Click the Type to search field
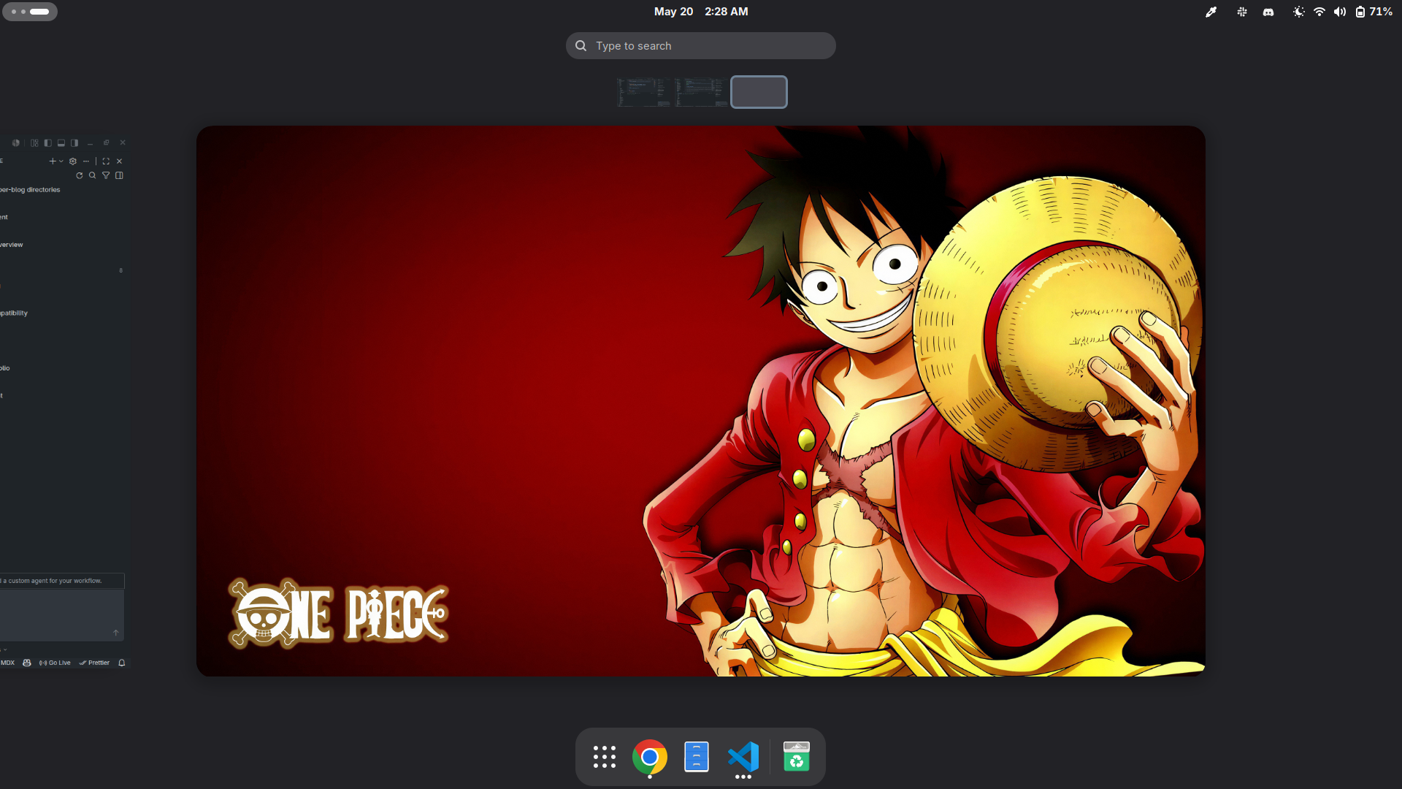The width and height of the screenshot is (1402, 789). [x=700, y=45]
